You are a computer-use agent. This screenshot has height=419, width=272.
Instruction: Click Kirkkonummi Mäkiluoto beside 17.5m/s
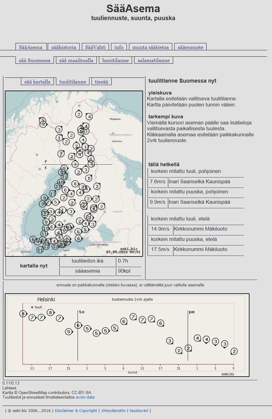201,249
